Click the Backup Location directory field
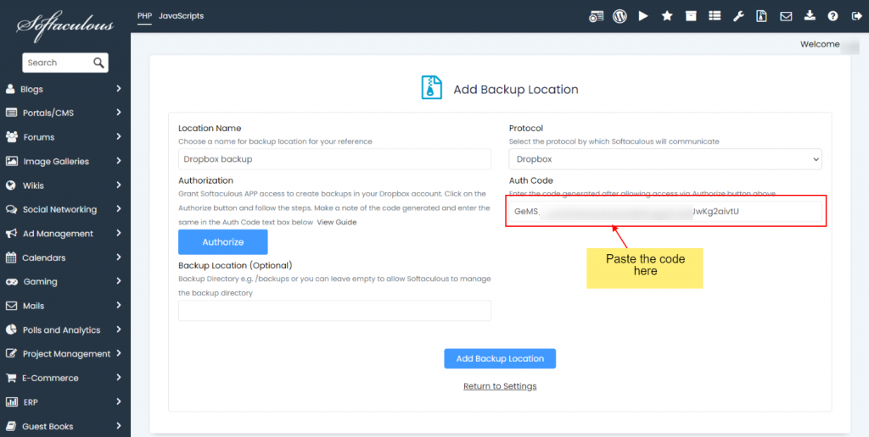Image resolution: width=869 pixels, height=437 pixels. pyautogui.click(x=334, y=311)
